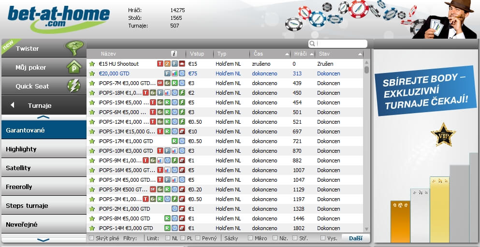
Task: Check the Pevný limit filter
Action: point(198,238)
